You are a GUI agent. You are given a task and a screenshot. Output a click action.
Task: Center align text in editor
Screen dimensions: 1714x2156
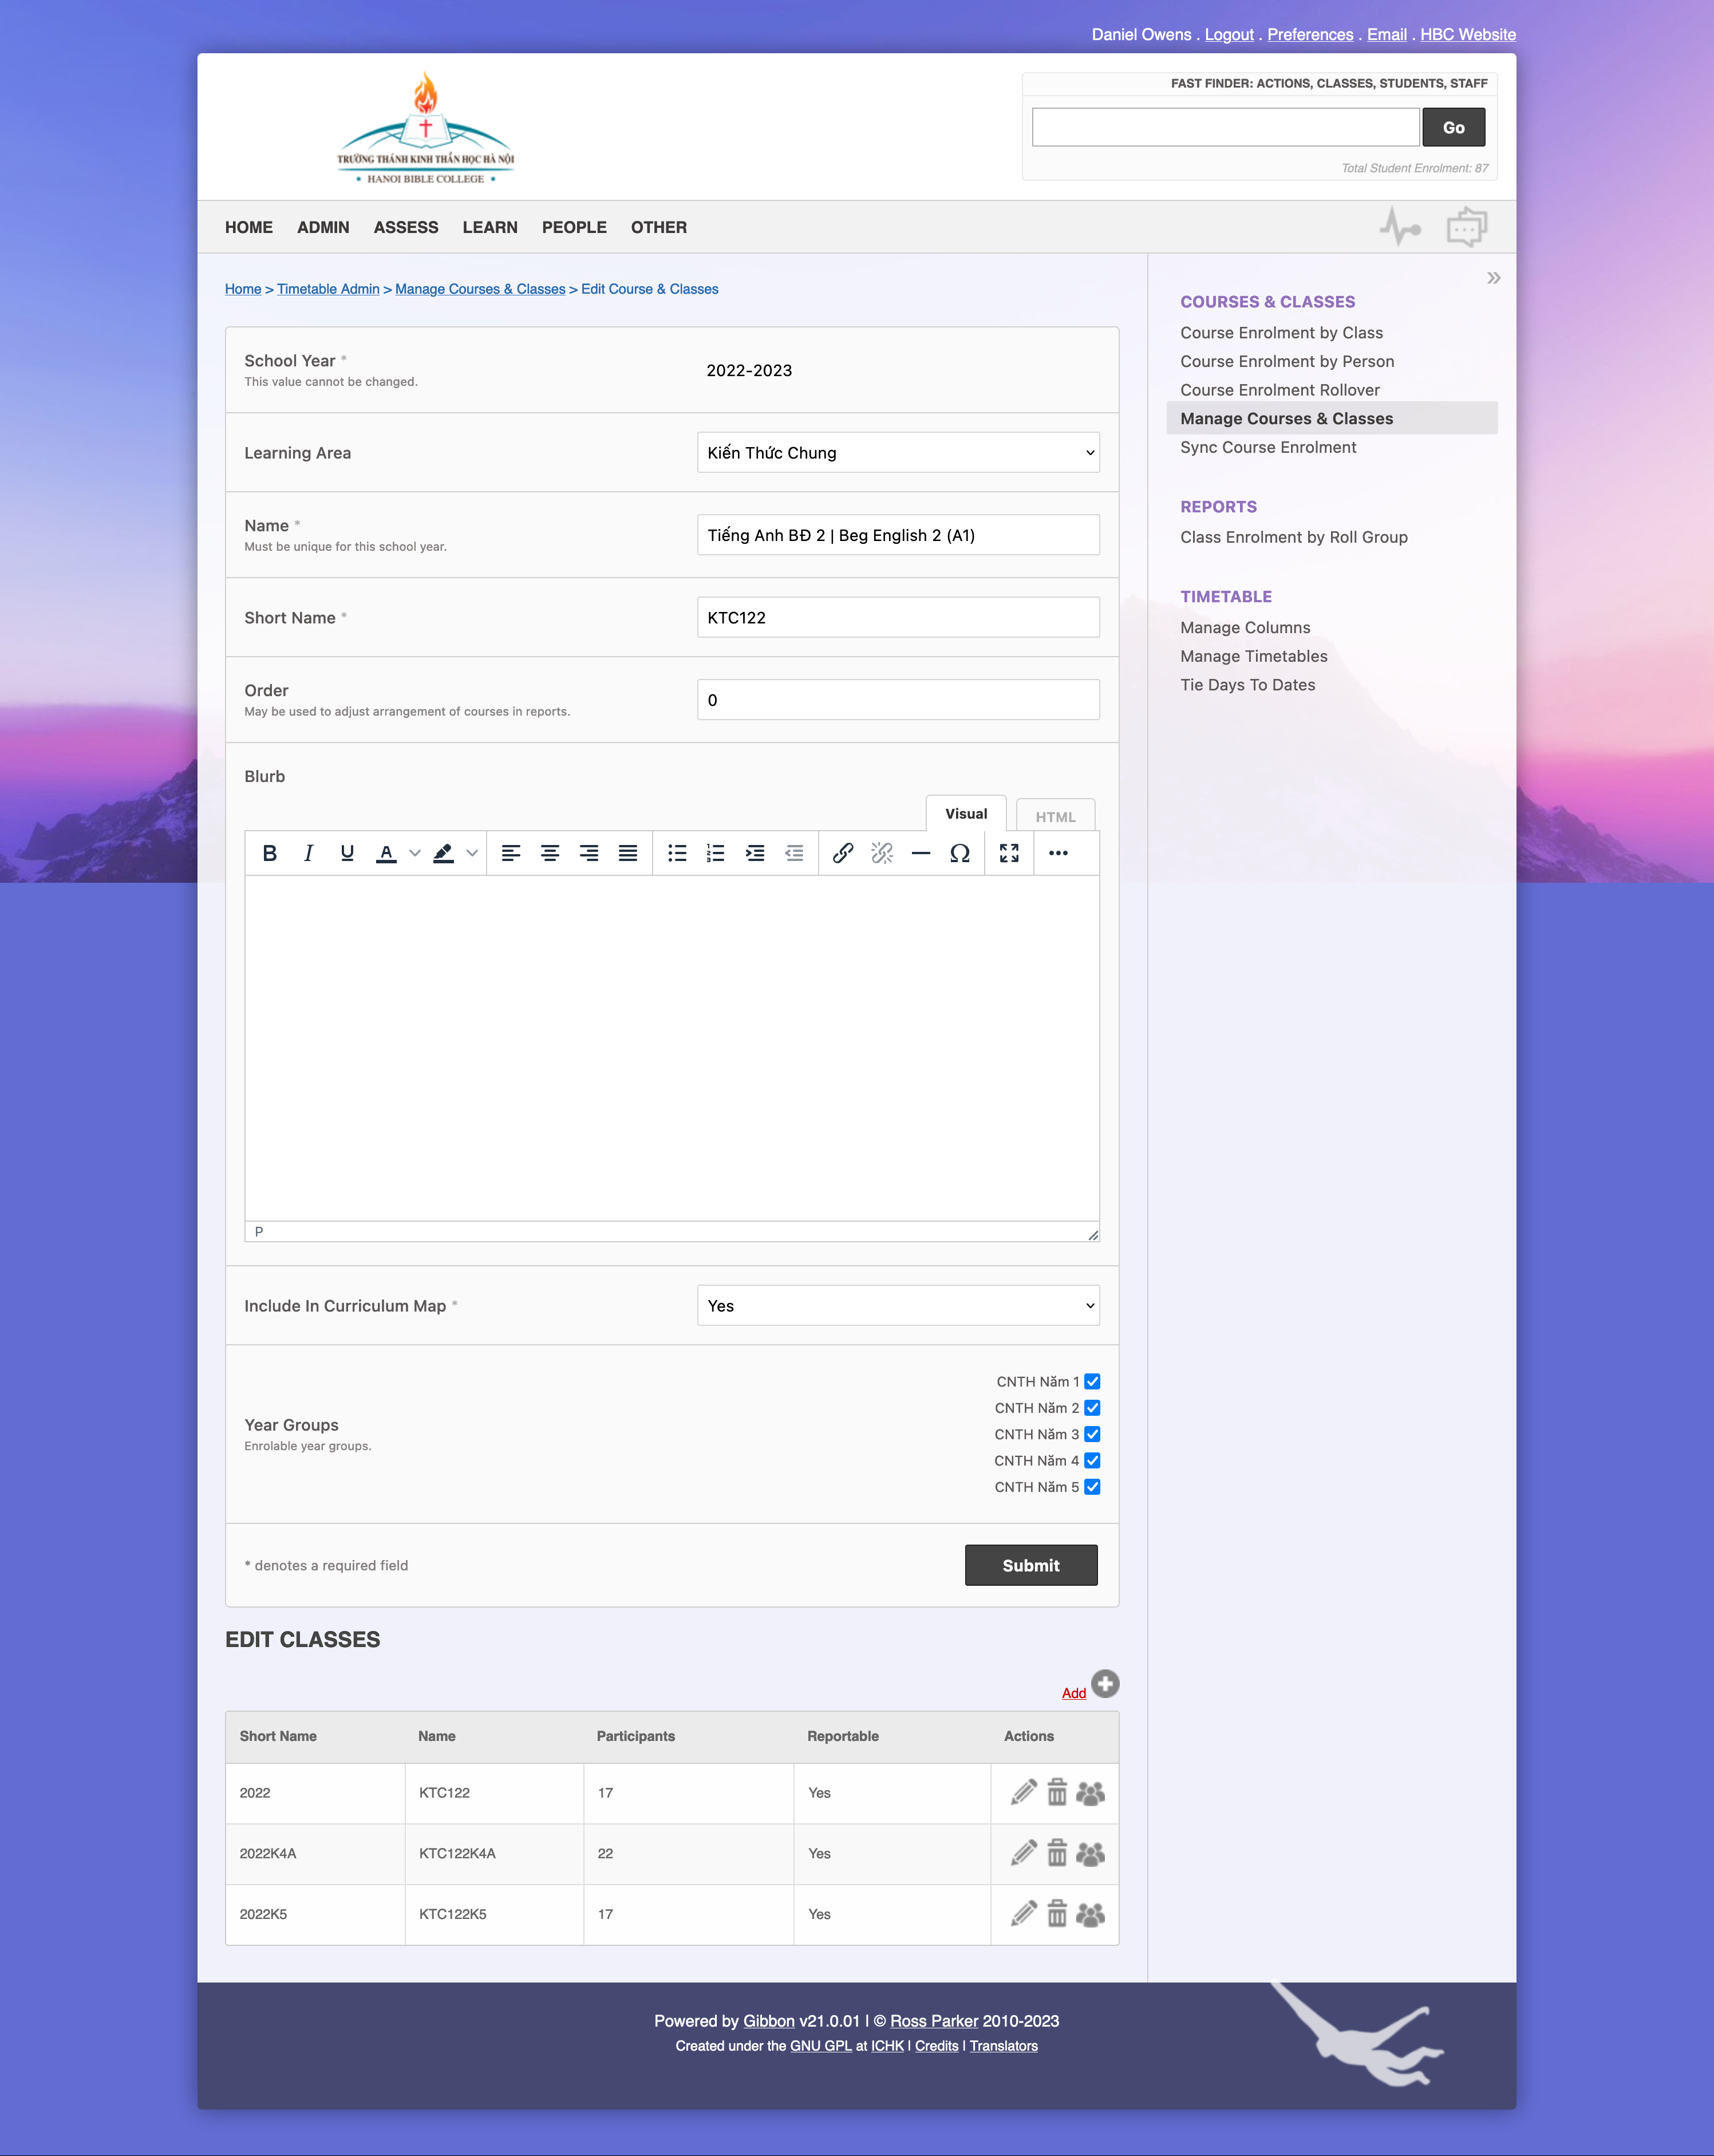(550, 853)
